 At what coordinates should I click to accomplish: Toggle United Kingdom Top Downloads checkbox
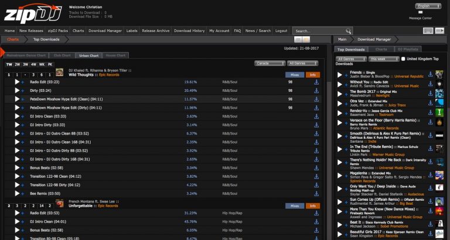(403, 59)
